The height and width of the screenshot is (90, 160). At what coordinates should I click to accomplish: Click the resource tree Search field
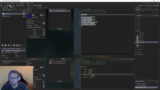pyautogui.click(x=144, y=12)
